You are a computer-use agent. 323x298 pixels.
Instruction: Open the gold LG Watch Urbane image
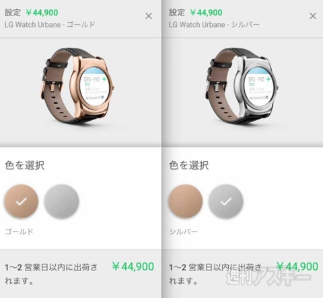[77, 86]
